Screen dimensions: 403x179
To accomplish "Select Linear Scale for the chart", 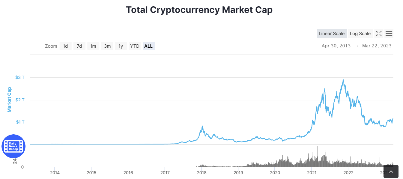I will pyautogui.click(x=332, y=33).
